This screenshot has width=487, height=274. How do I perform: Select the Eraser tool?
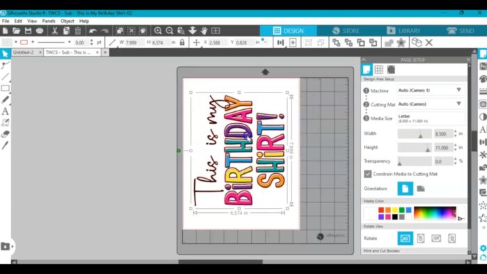5,134
